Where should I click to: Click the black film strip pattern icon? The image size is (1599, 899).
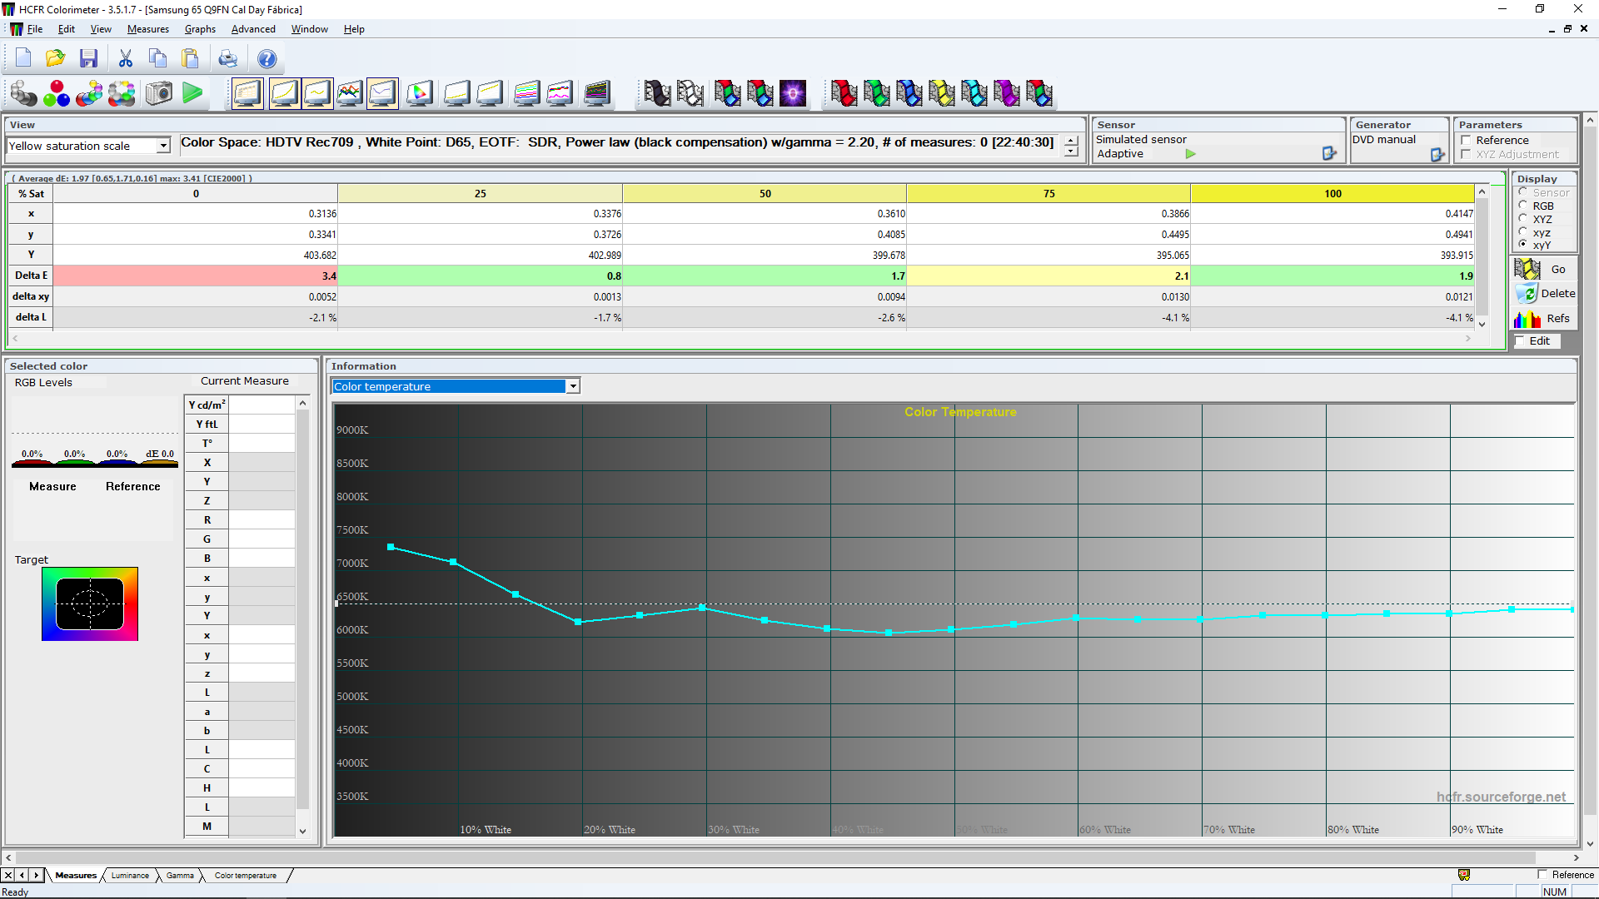(657, 93)
